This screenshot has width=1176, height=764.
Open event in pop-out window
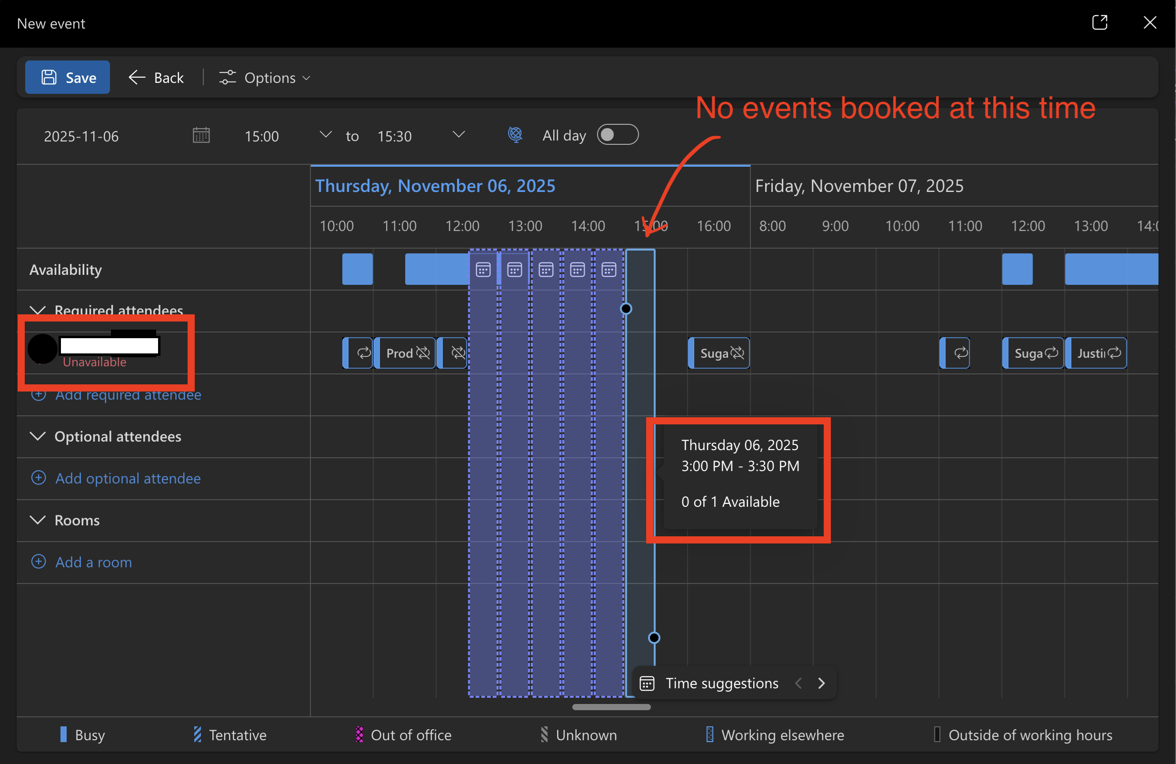[x=1099, y=23]
